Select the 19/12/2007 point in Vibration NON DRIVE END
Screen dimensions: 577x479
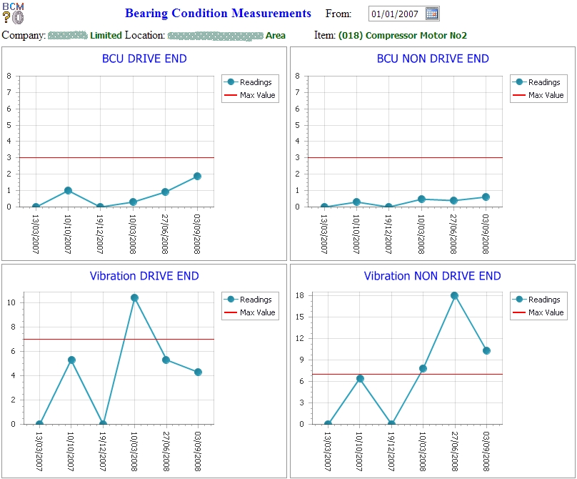[391, 424]
